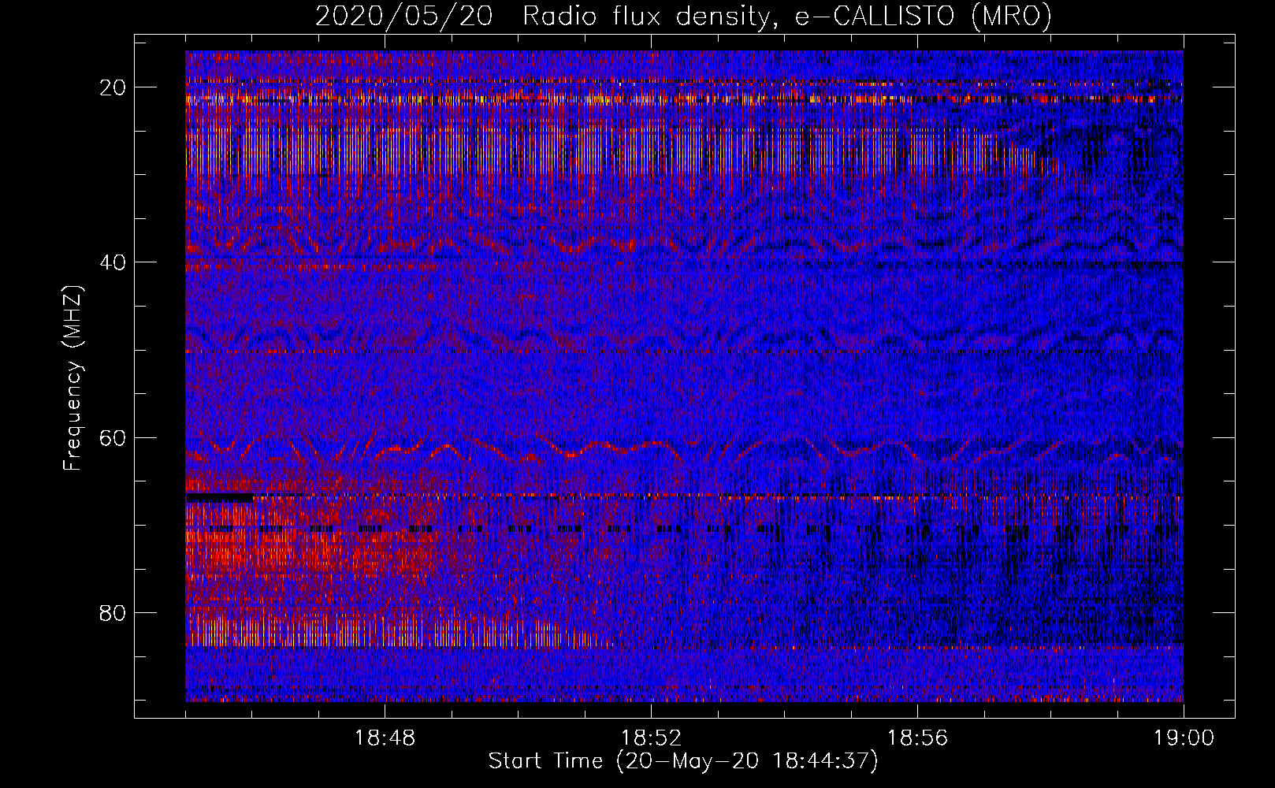The height and width of the screenshot is (788, 1275).
Task: Click the time tick label "18:56"
Action: point(917,738)
